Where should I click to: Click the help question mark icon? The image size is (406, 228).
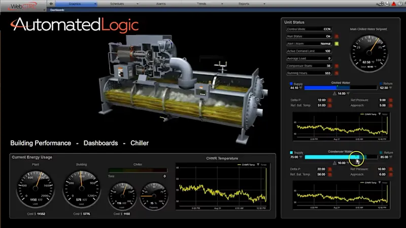(401, 4)
